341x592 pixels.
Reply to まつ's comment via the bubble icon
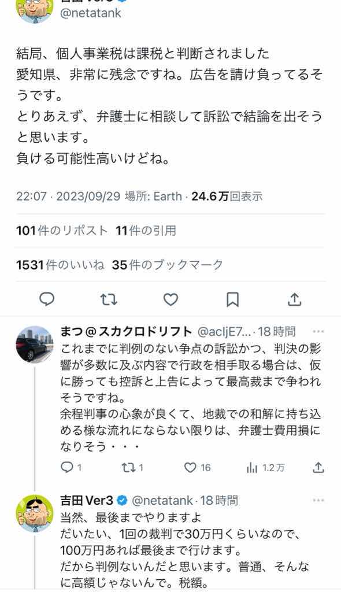66,468
